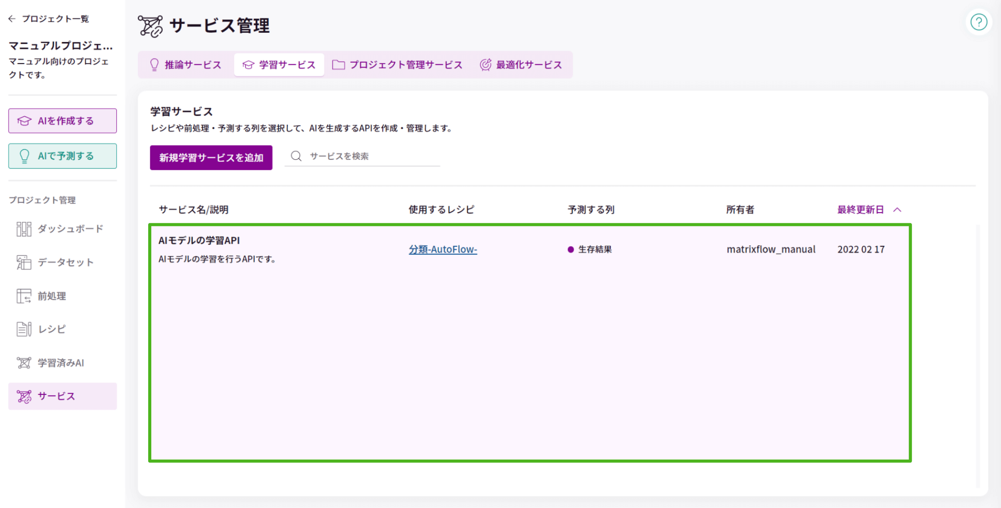Open the help question-mark icon

click(x=979, y=21)
